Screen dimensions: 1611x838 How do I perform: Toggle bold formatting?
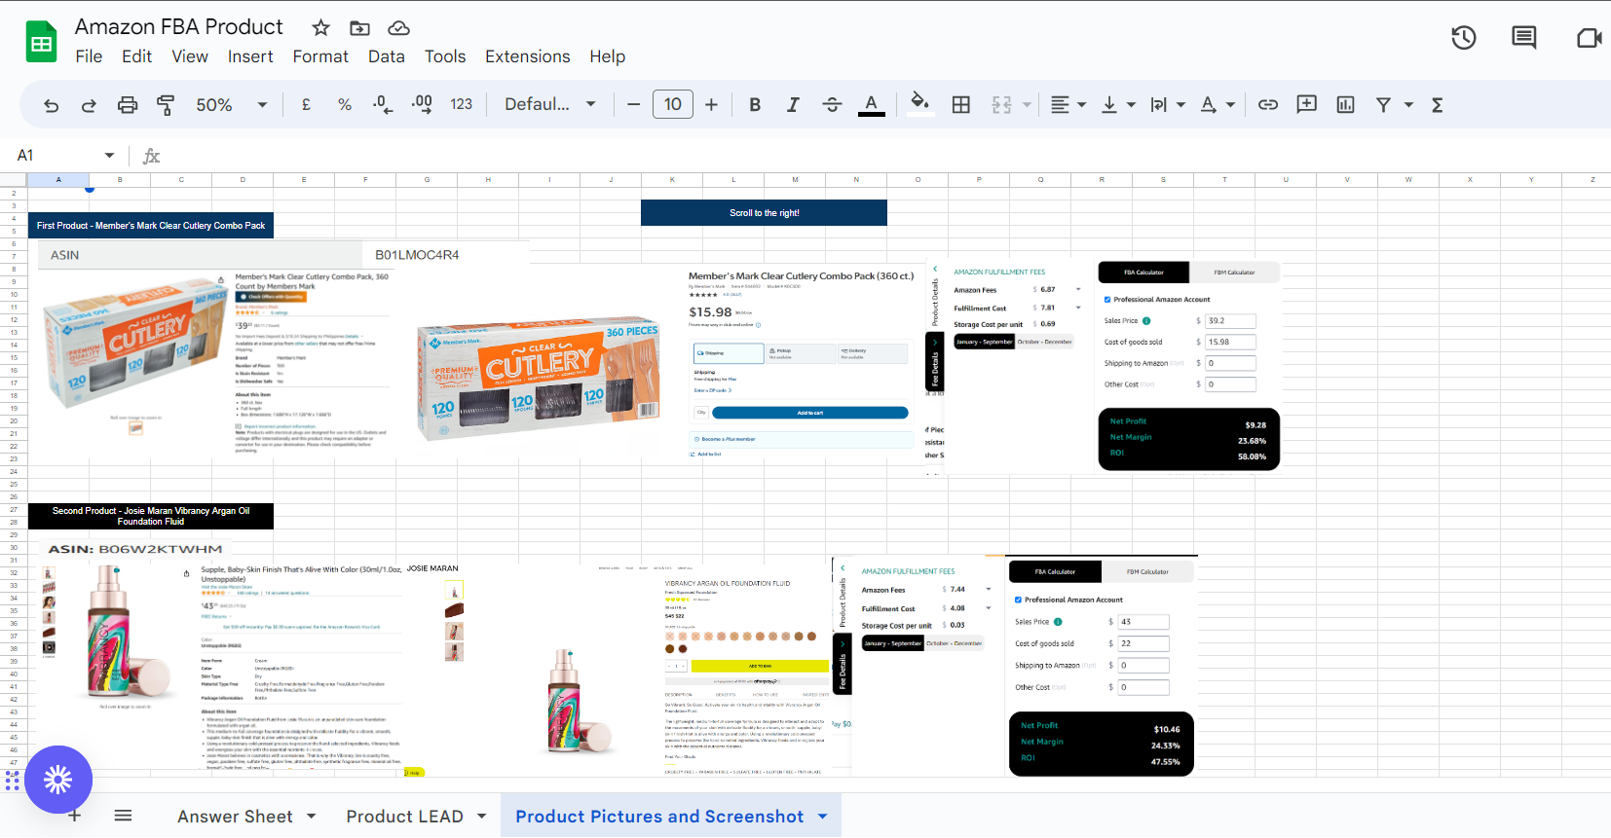click(755, 104)
